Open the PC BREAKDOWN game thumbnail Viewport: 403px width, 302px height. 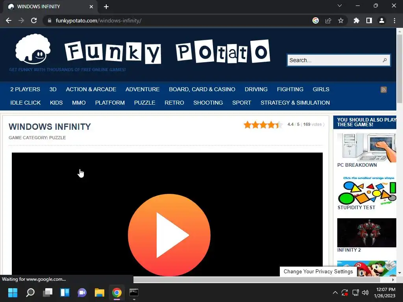(x=366, y=148)
